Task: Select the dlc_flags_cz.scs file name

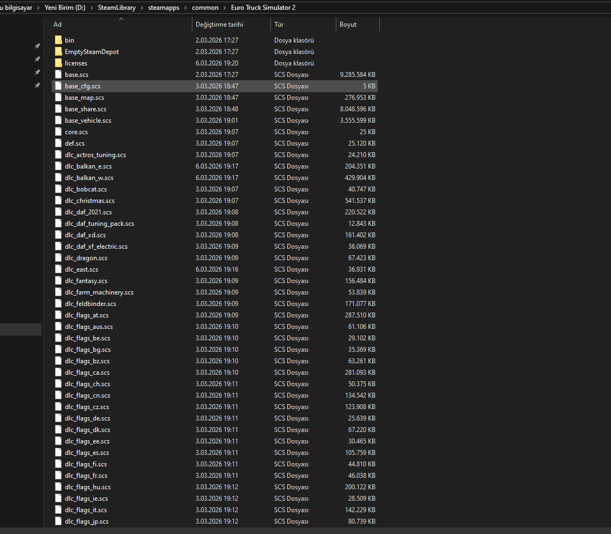Action: [x=87, y=407]
